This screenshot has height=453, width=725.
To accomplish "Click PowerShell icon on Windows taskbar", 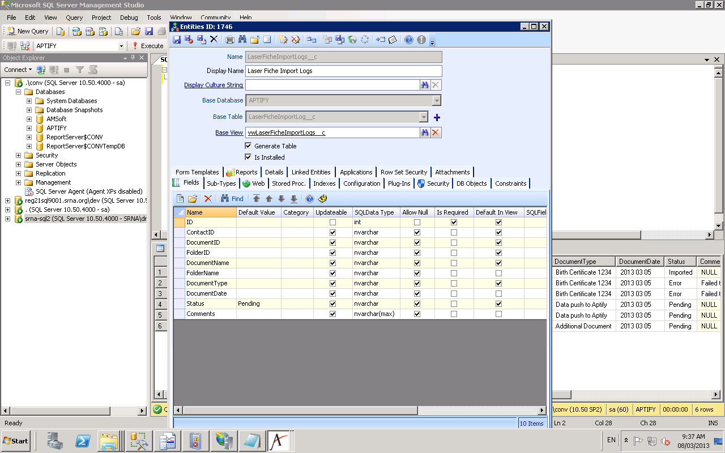I will click(82, 441).
